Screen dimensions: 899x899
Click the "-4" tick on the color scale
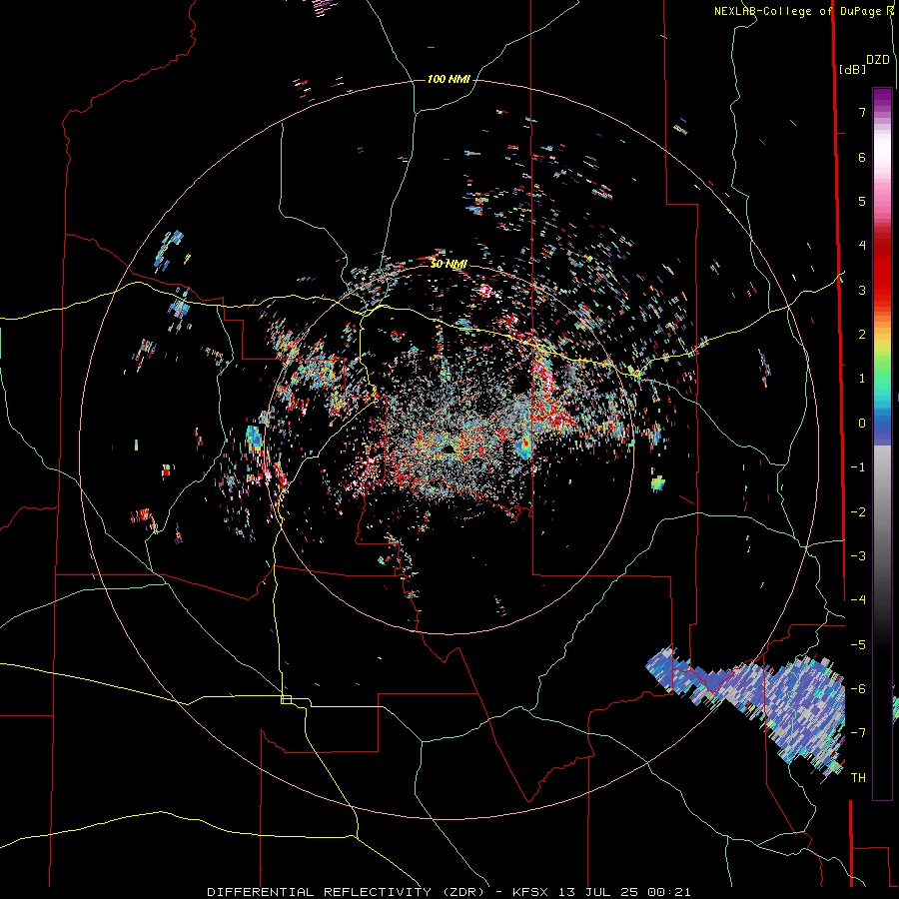point(858,600)
